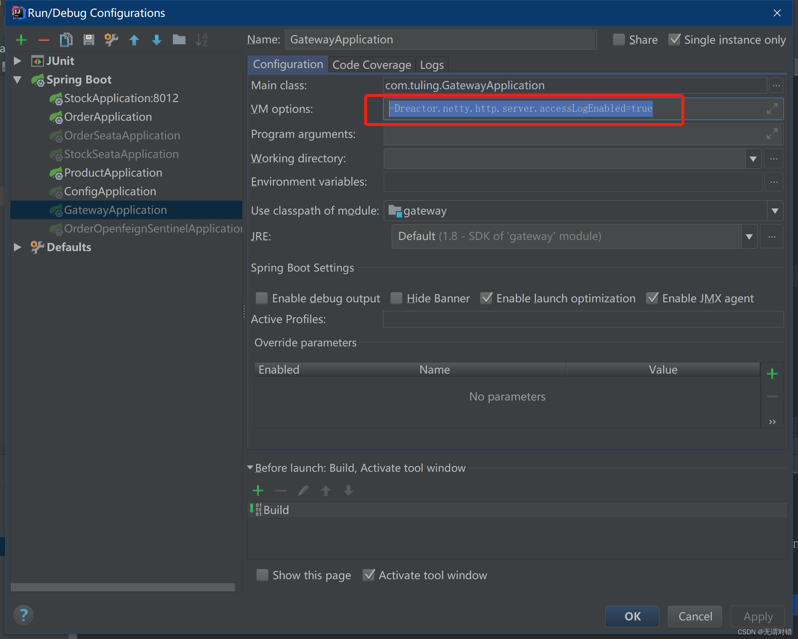
Task: Open JRE browse ellipsis button
Action: [771, 236]
